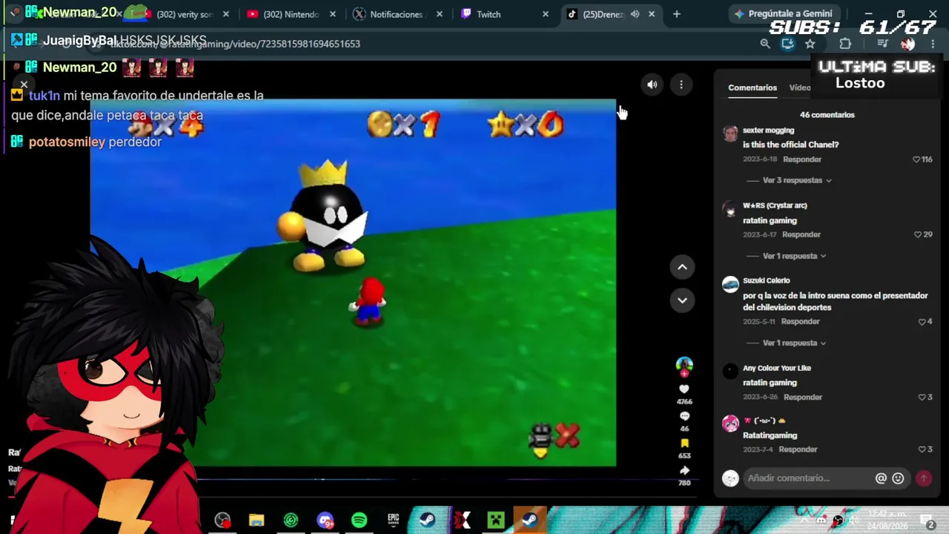This screenshot has width=949, height=534.
Task: Follow the creator via the avatar plus badge
Action: point(684,373)
